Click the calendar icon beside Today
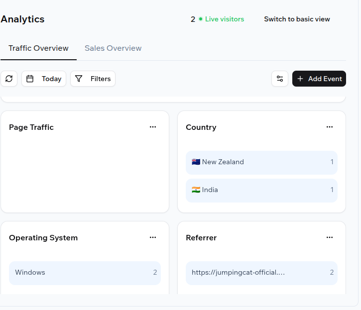The width and height of the screenshot is (361, 310). pyautogui.click(x=30, y=79)
